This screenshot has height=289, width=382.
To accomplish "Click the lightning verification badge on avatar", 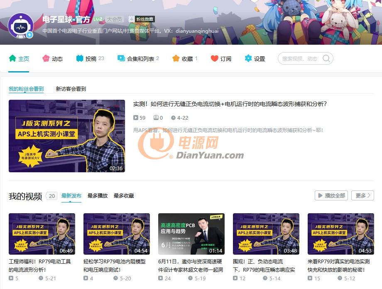I will tap(30, 35).
